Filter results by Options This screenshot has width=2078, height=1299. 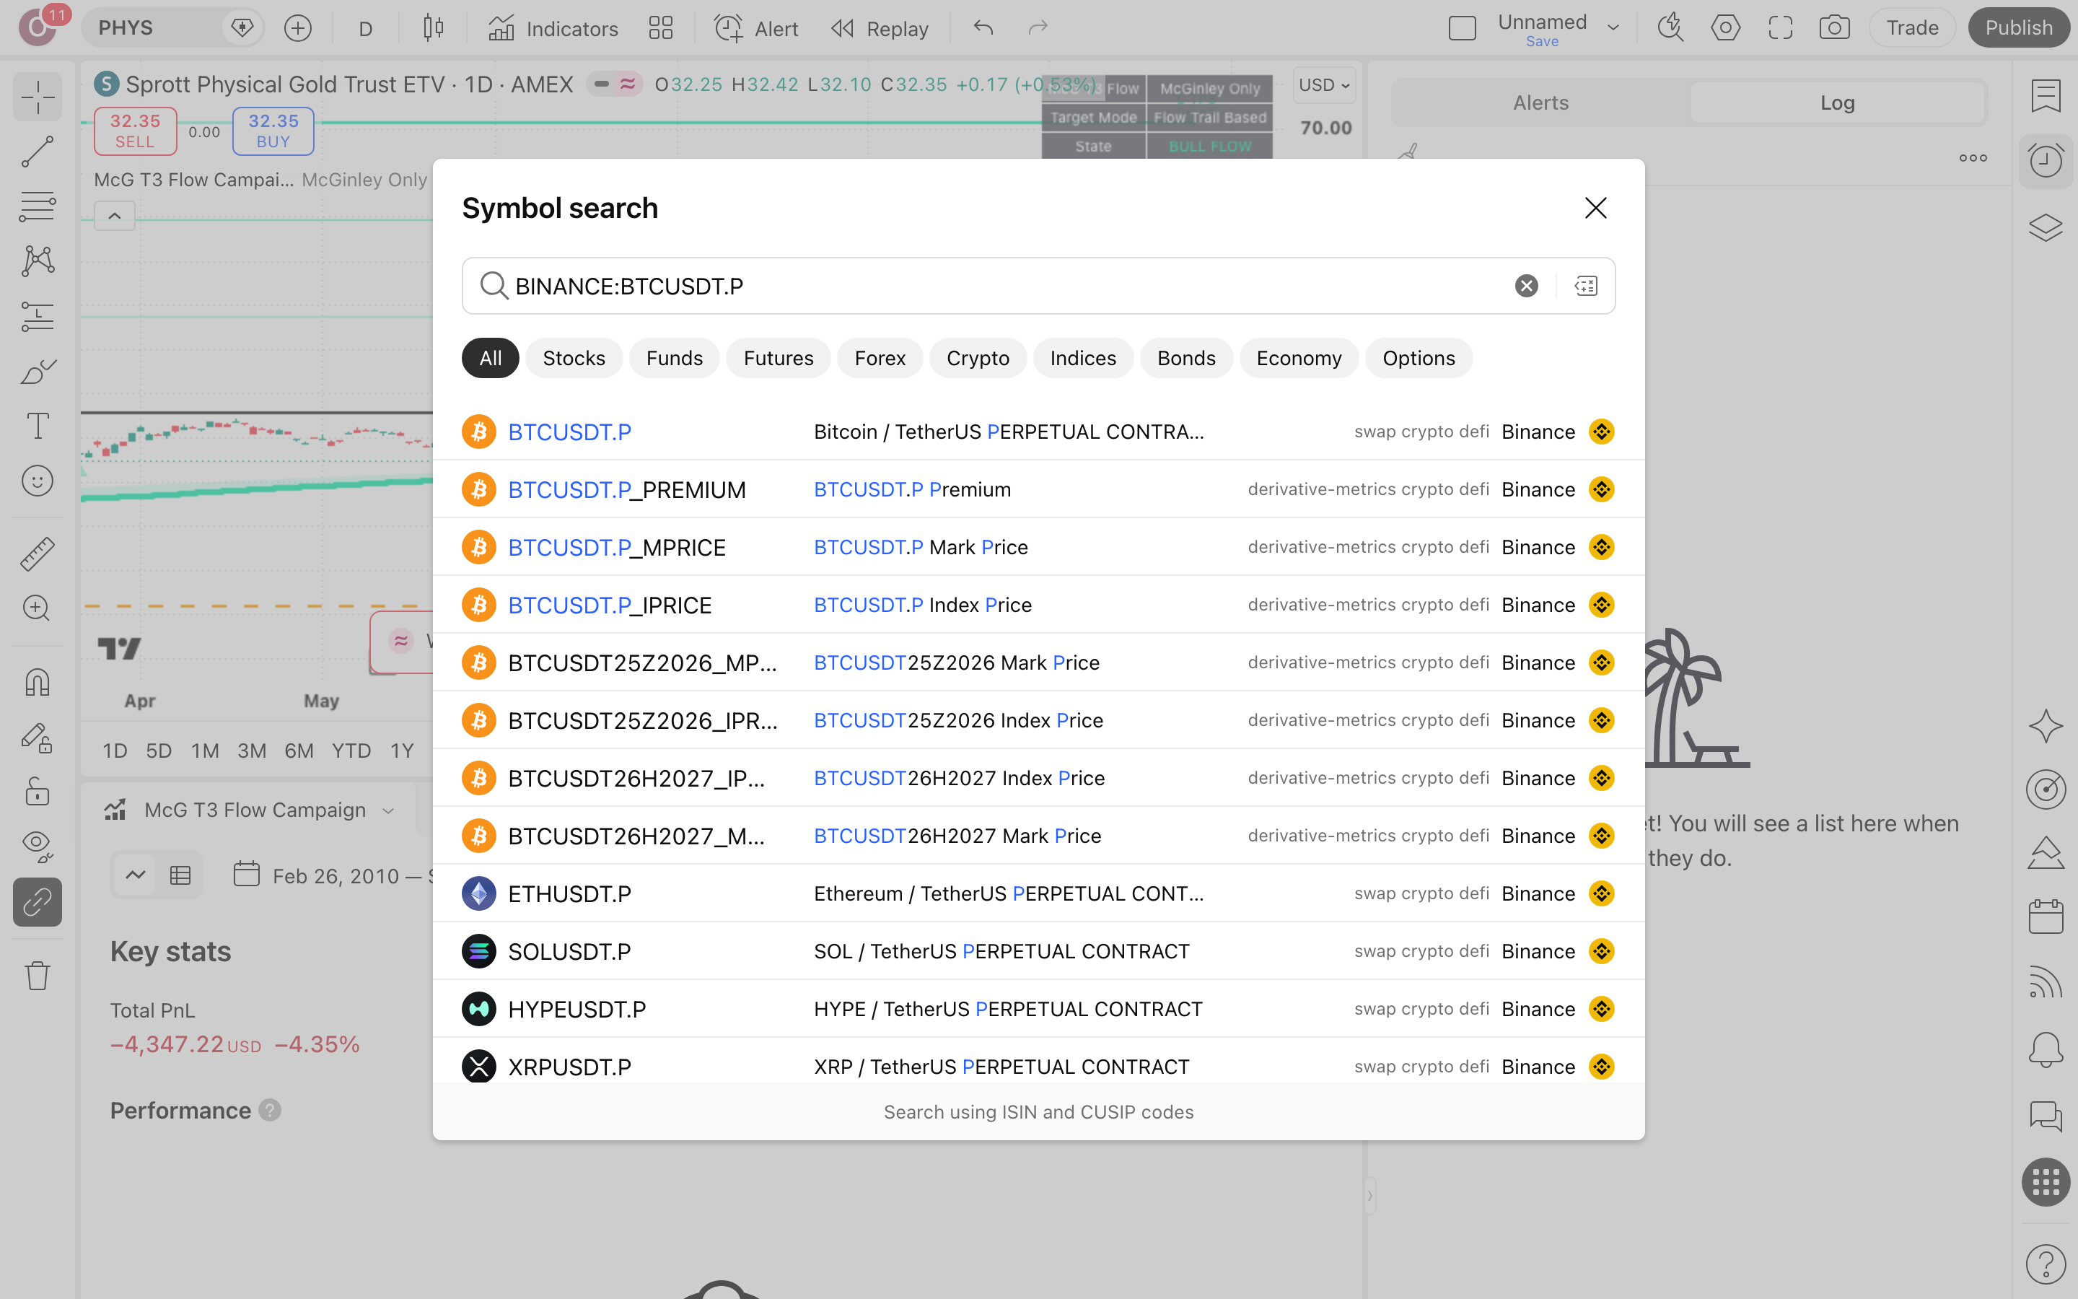coord(1419,358)
